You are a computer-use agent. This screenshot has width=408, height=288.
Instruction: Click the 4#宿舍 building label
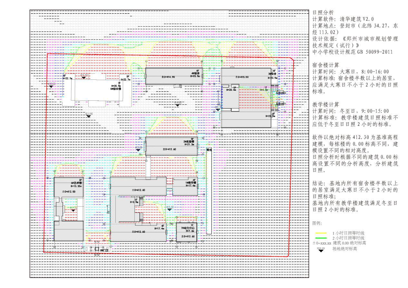tap(196, 73)
